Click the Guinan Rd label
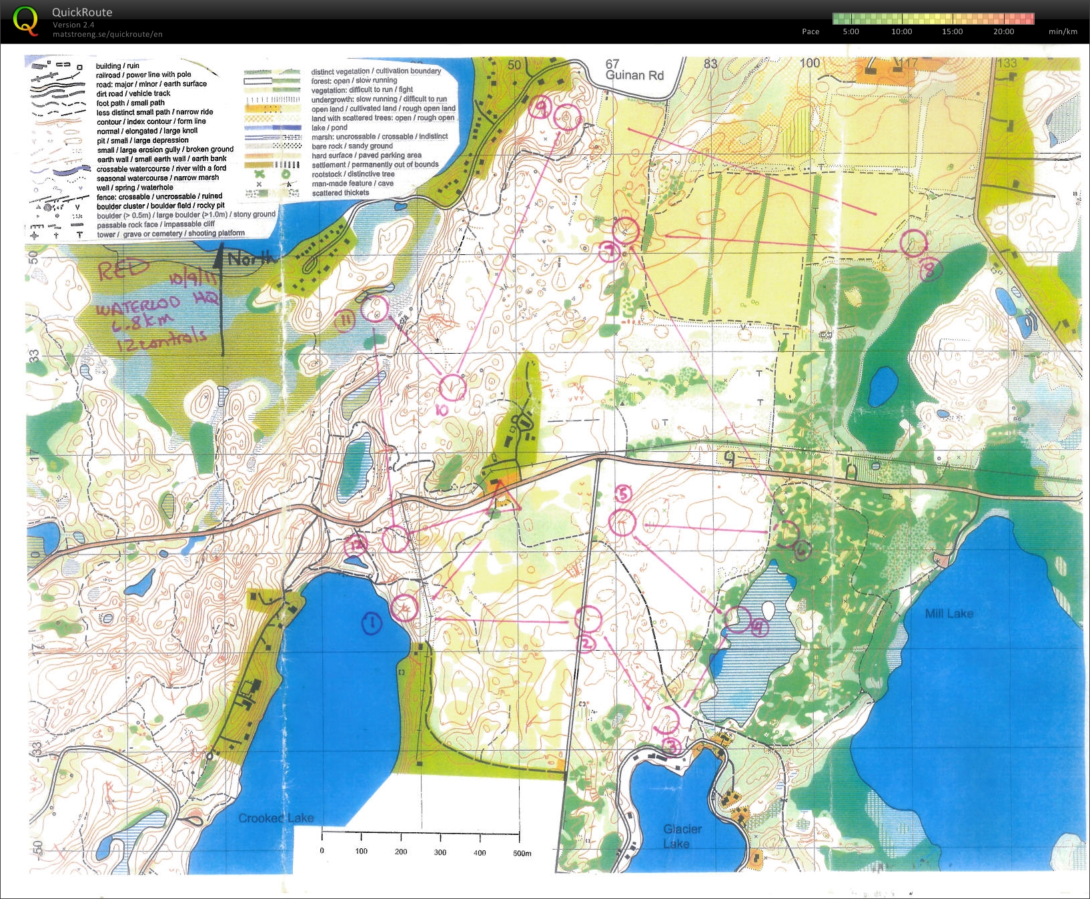The height and width of the screenshot is (899, 1090). [x=634, y=75]
